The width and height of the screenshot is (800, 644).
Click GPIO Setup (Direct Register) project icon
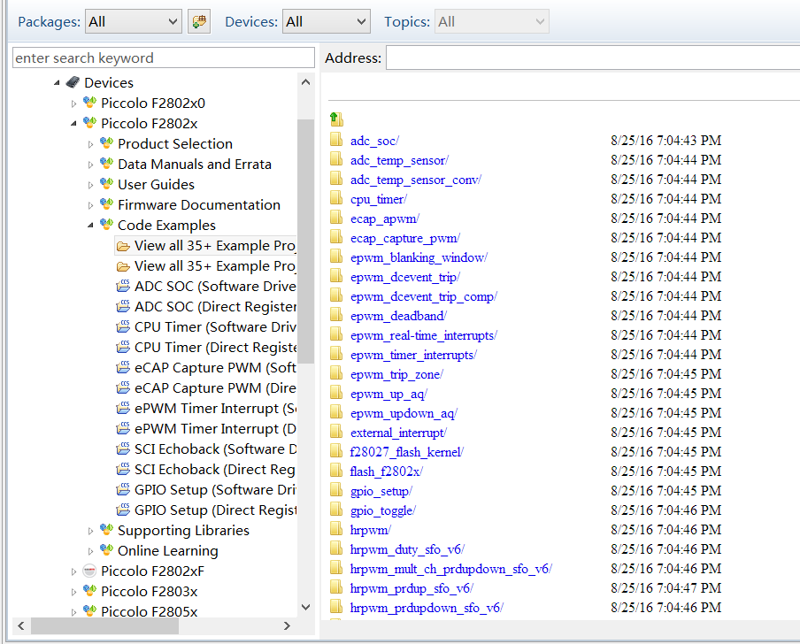[123, 510]
